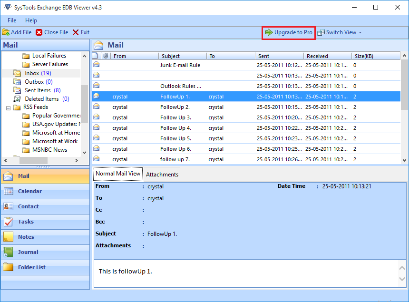Image resolution: width=409 pixels, height=302 pixels.
Task: Sort by the To column header
Action: [231, 56]
